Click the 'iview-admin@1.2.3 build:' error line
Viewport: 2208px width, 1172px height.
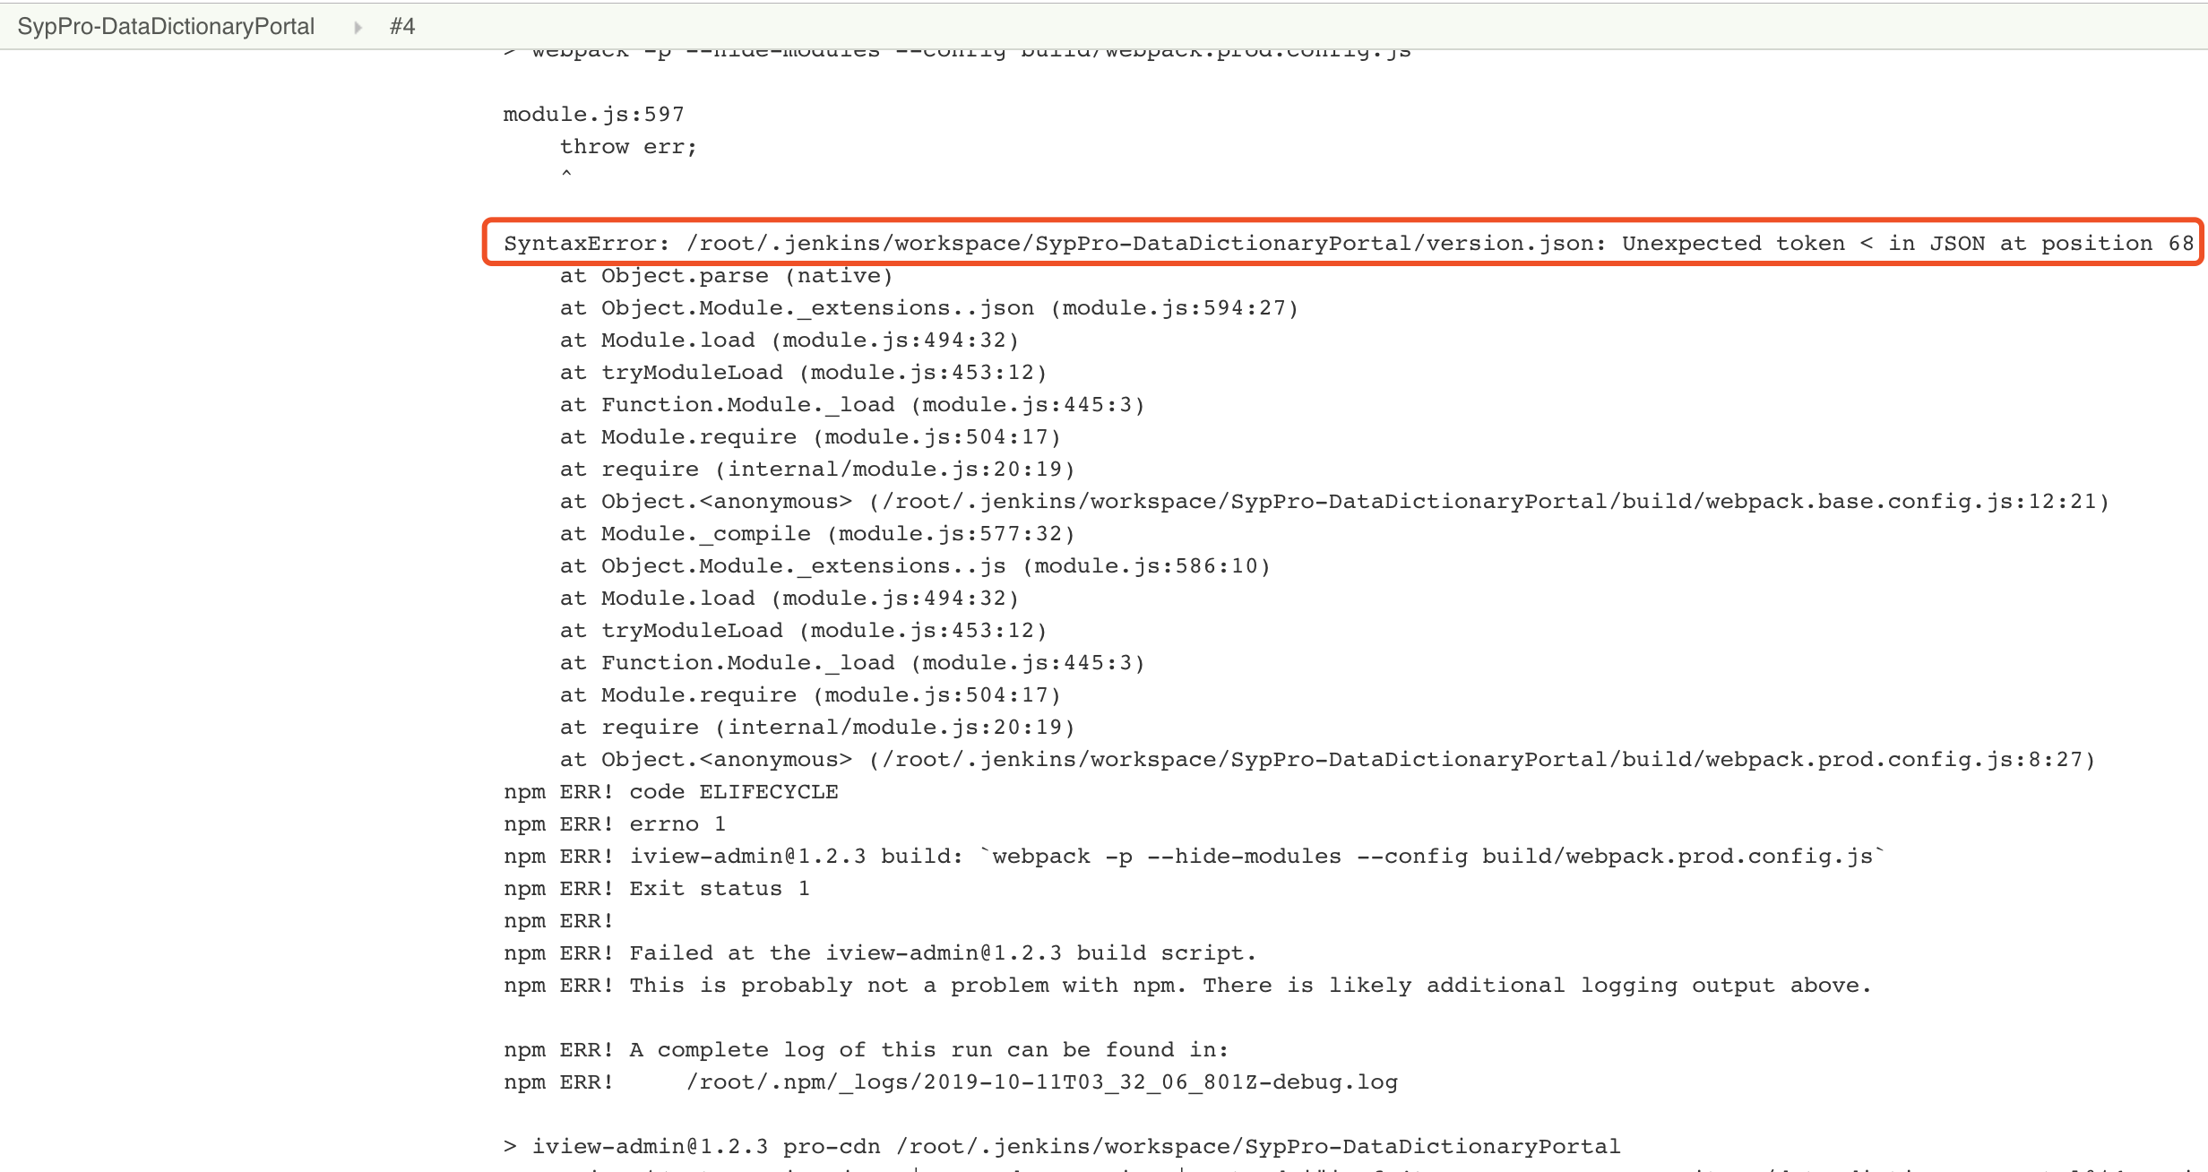pyautogui.click(x=1195, y=857)
